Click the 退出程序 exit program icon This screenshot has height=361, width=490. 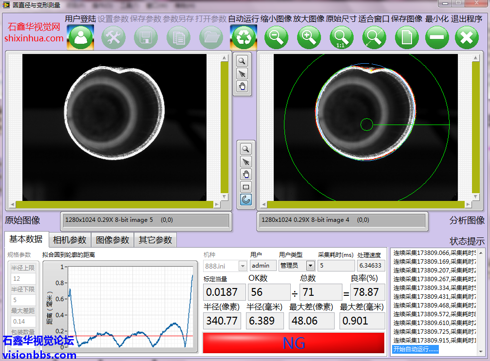click(467, 37)
